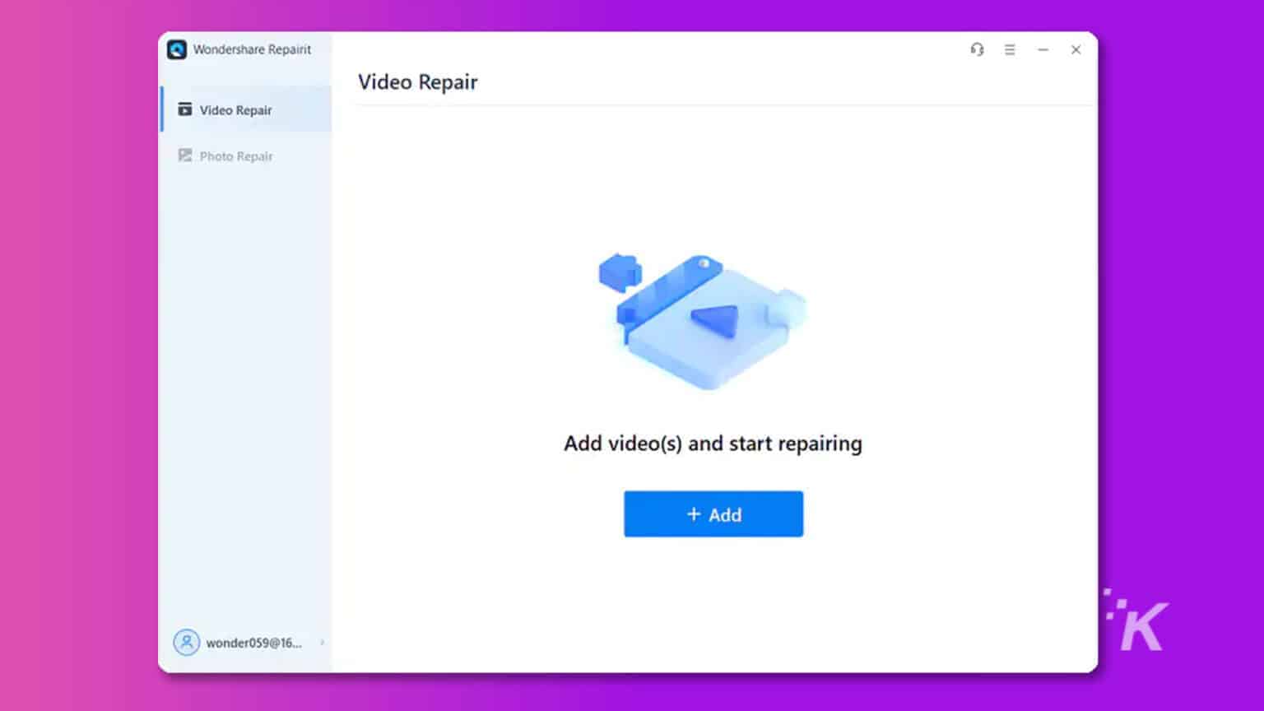Select the Video Repair sidebar icon
Screen dimensions: 1264x711
(184, 109)
